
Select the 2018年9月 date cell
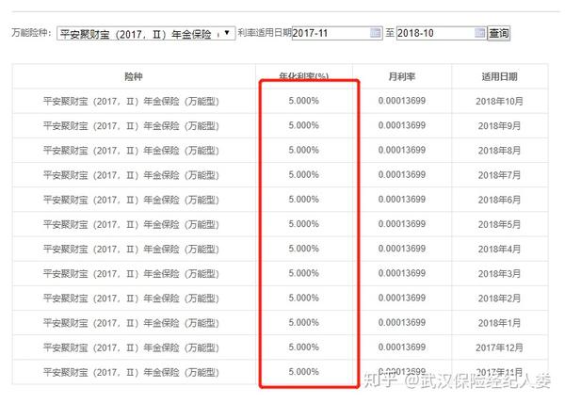coord(499,126)
